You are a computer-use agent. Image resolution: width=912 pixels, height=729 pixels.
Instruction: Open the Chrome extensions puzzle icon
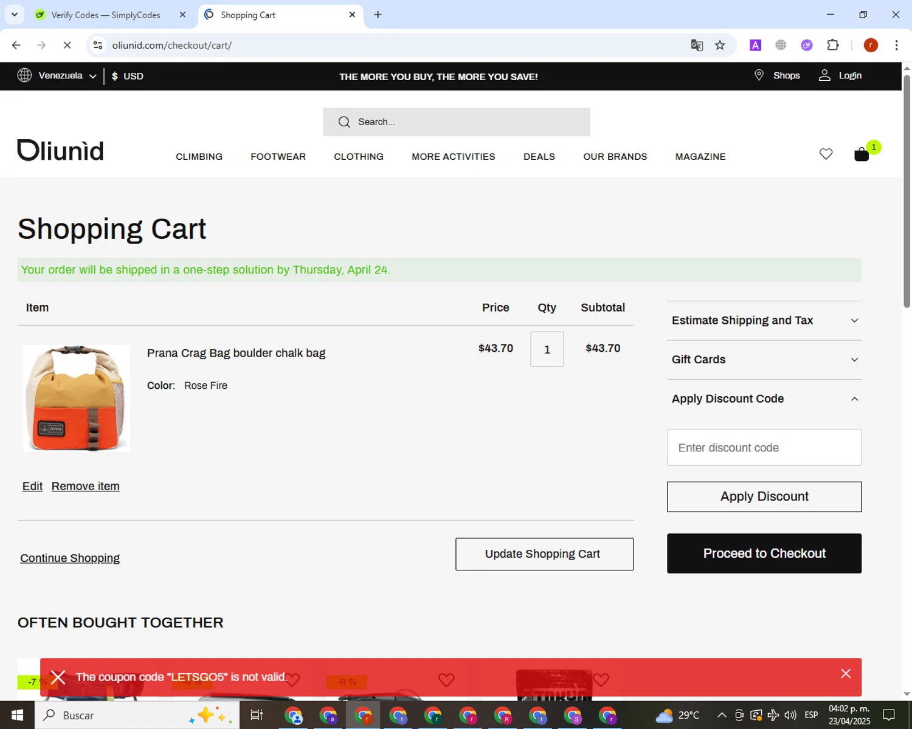833,45
